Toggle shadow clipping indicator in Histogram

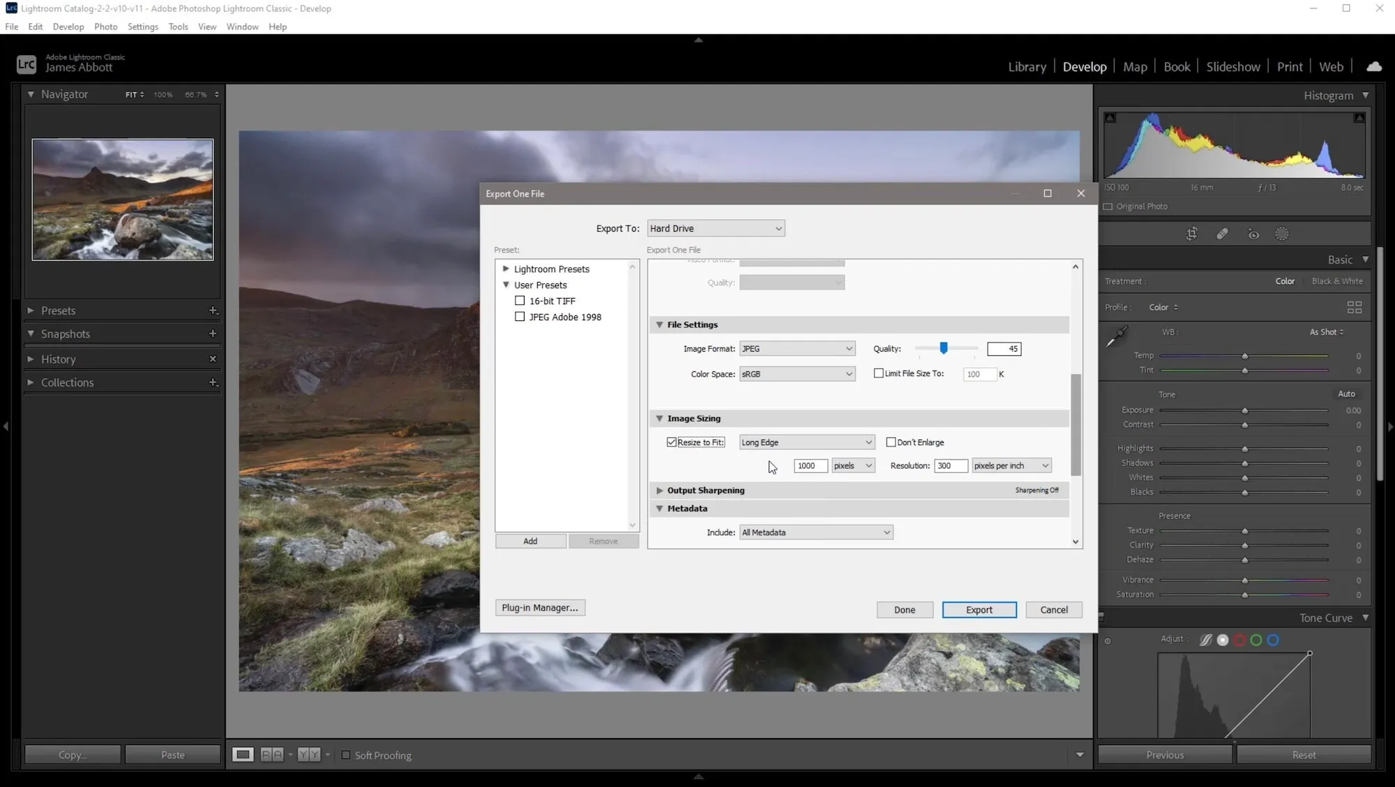tap(1110, 118)
